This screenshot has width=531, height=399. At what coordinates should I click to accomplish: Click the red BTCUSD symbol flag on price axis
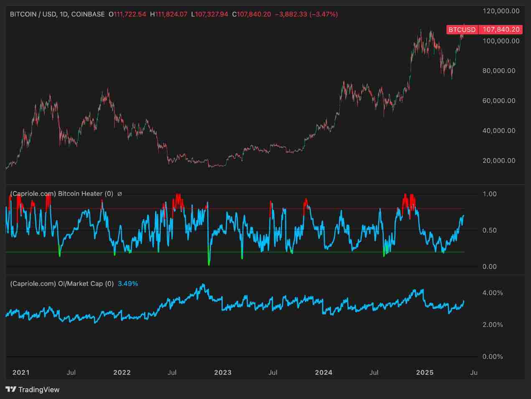click(461, 30)
